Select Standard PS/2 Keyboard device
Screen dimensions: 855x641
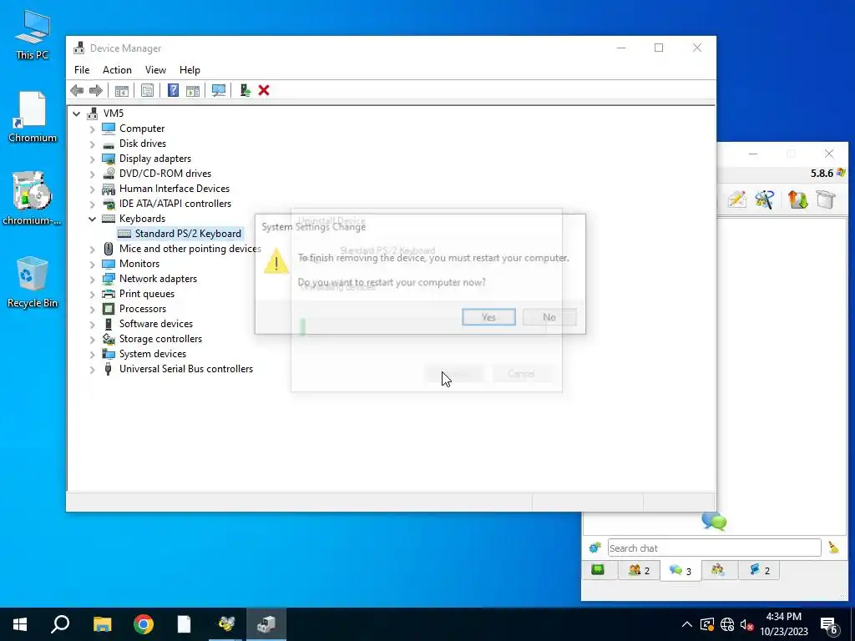click(180, 234)
